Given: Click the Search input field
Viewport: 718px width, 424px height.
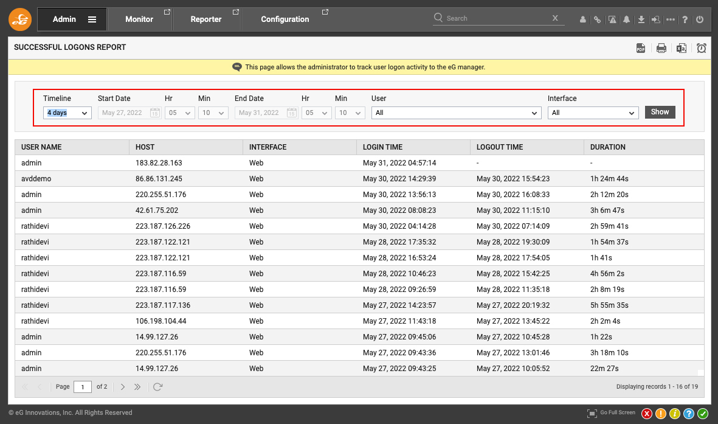Looking at the screenshot, I should pos(497,18).
